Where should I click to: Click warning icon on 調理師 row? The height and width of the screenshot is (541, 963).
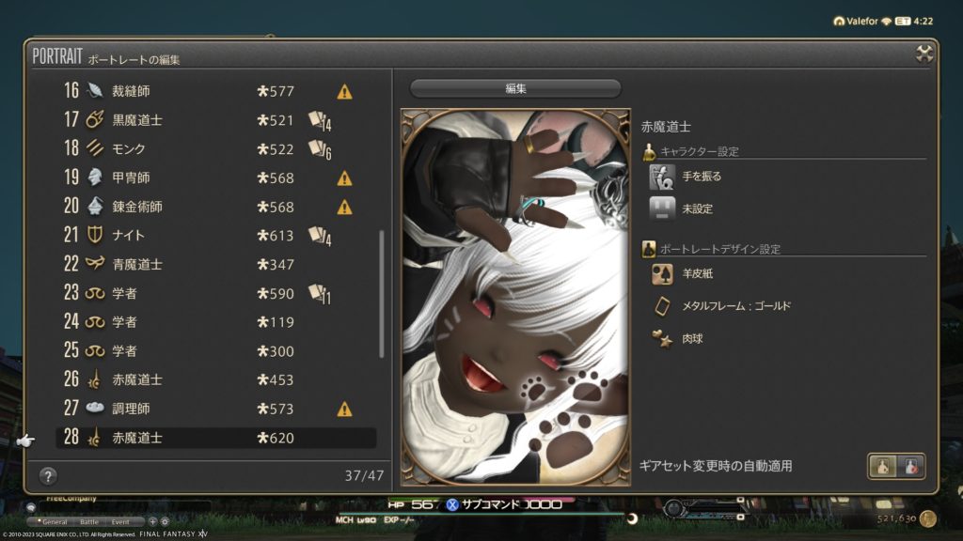[x=344, y=409]
